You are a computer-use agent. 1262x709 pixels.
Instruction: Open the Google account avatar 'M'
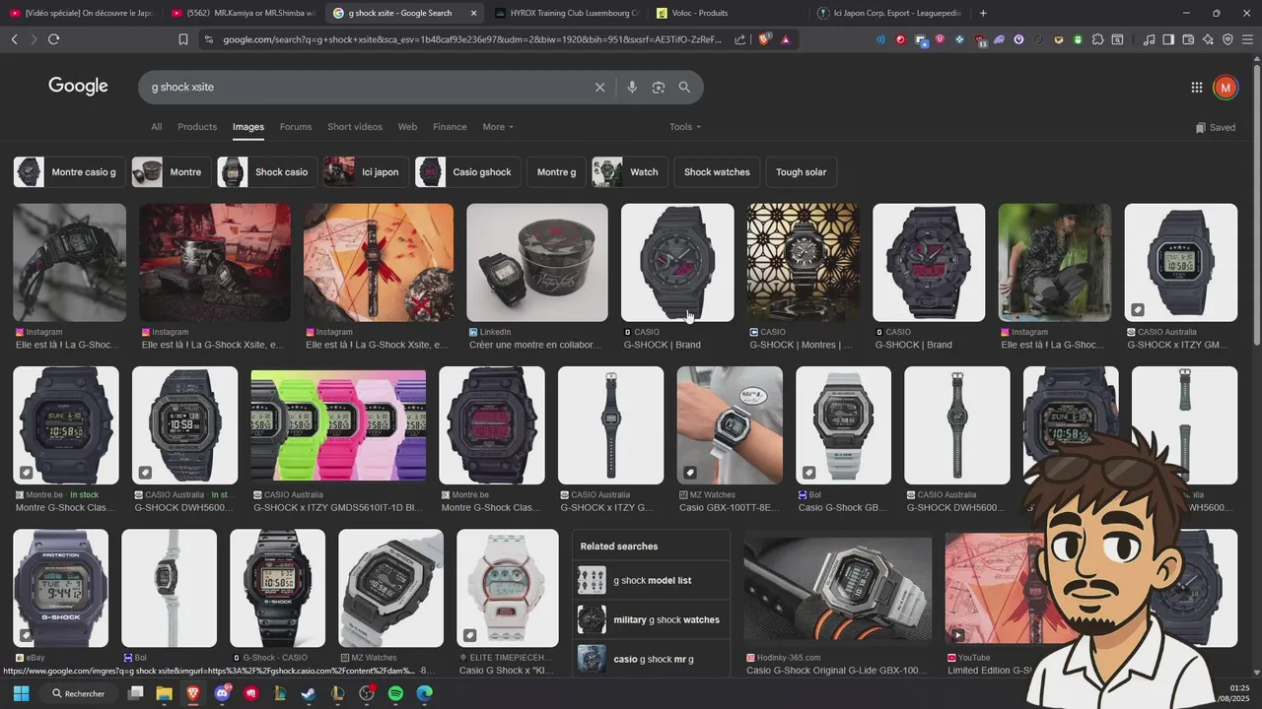click(1226, 88)
